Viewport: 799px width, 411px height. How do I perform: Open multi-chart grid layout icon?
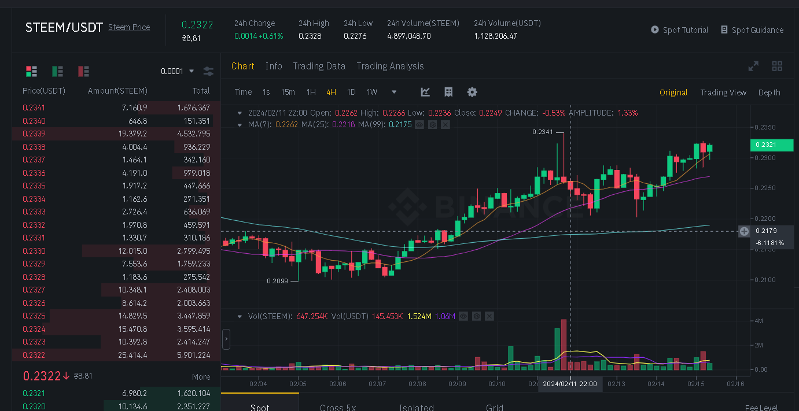777,66
